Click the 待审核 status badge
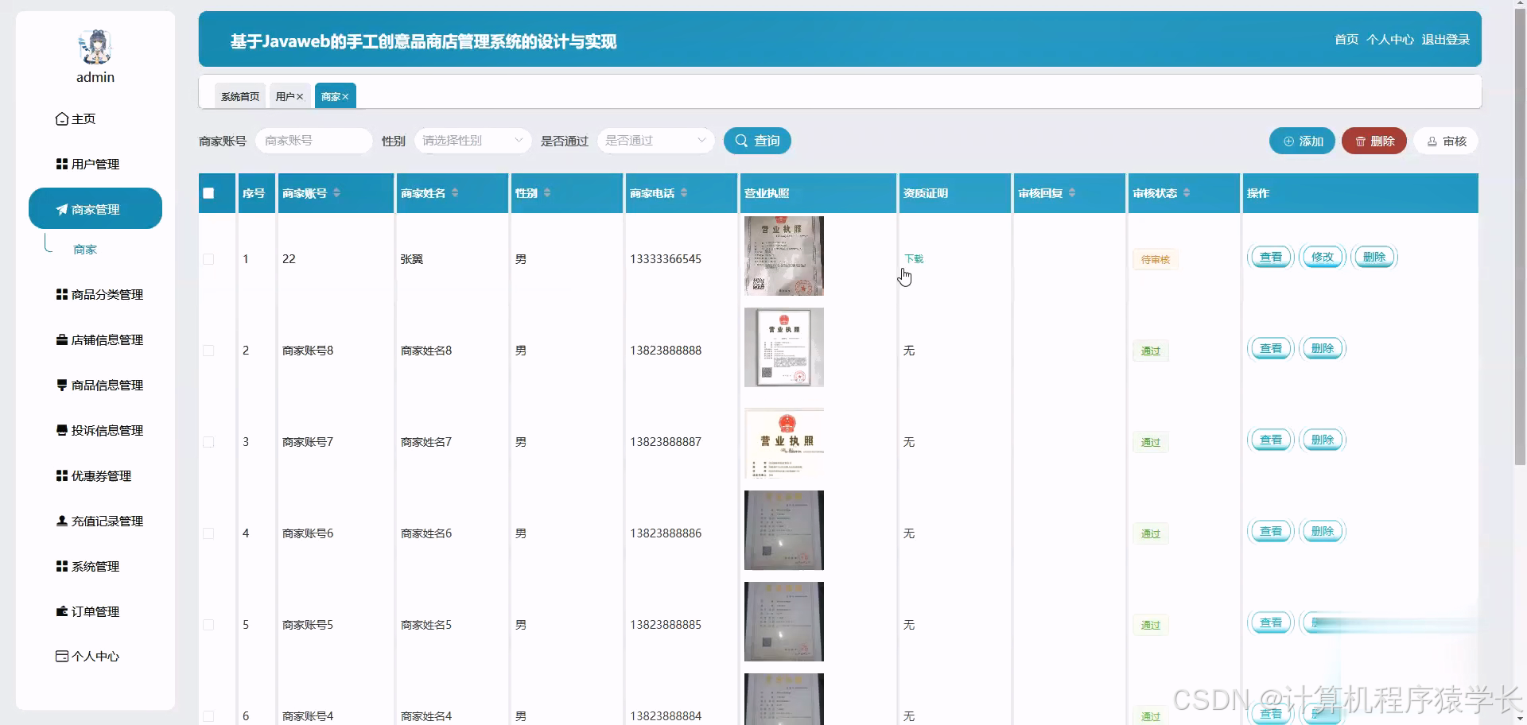This screenshot has width=1527, height=725. [x=1155, y=259]
